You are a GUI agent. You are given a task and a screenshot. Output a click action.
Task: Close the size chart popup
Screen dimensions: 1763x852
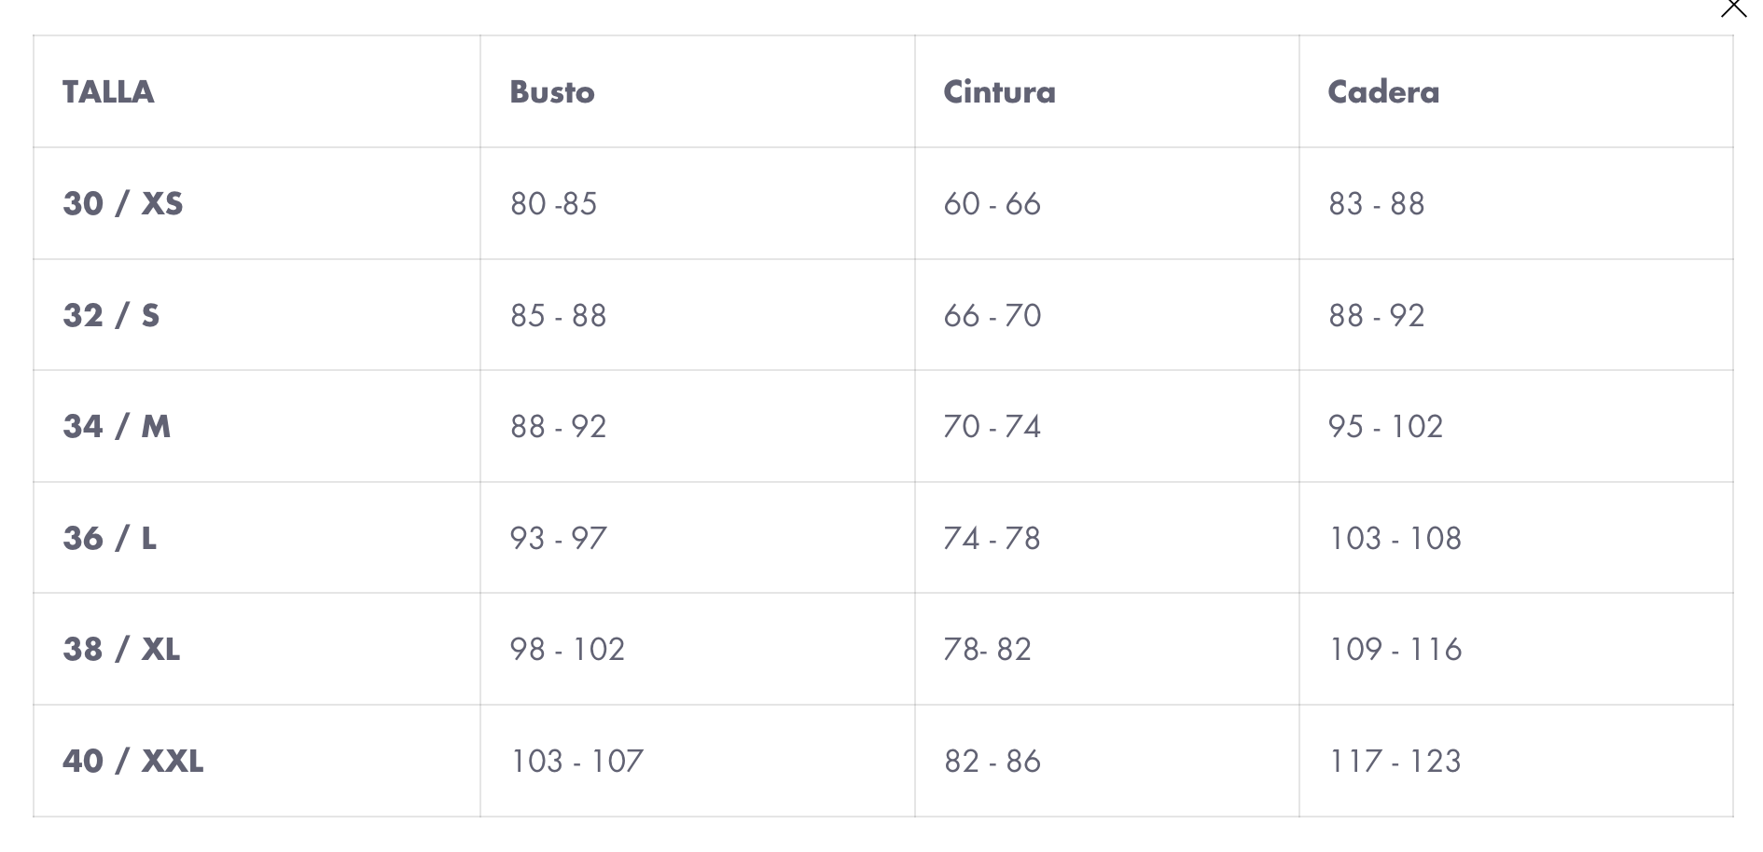tap(1733, 7)
